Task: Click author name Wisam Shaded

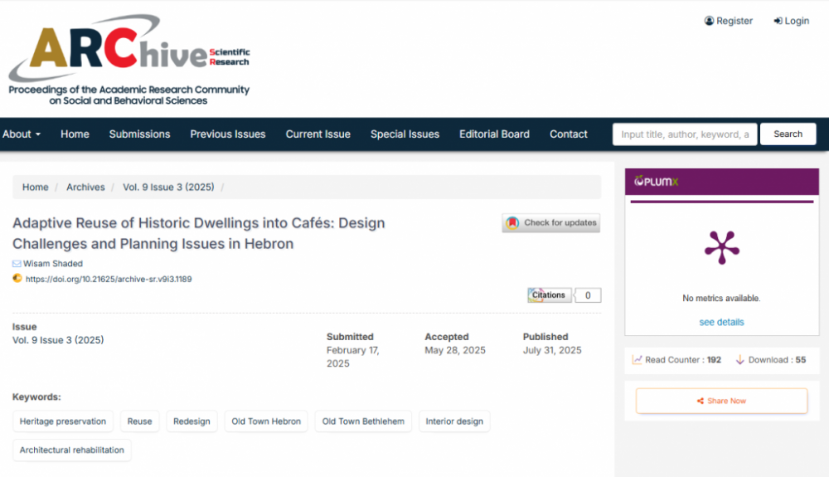Action: pyautogui.click(x=53, y=263)
